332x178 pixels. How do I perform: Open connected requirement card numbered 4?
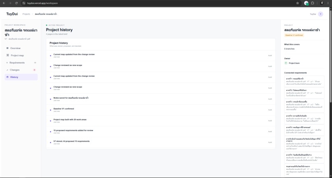coord(304,119)
